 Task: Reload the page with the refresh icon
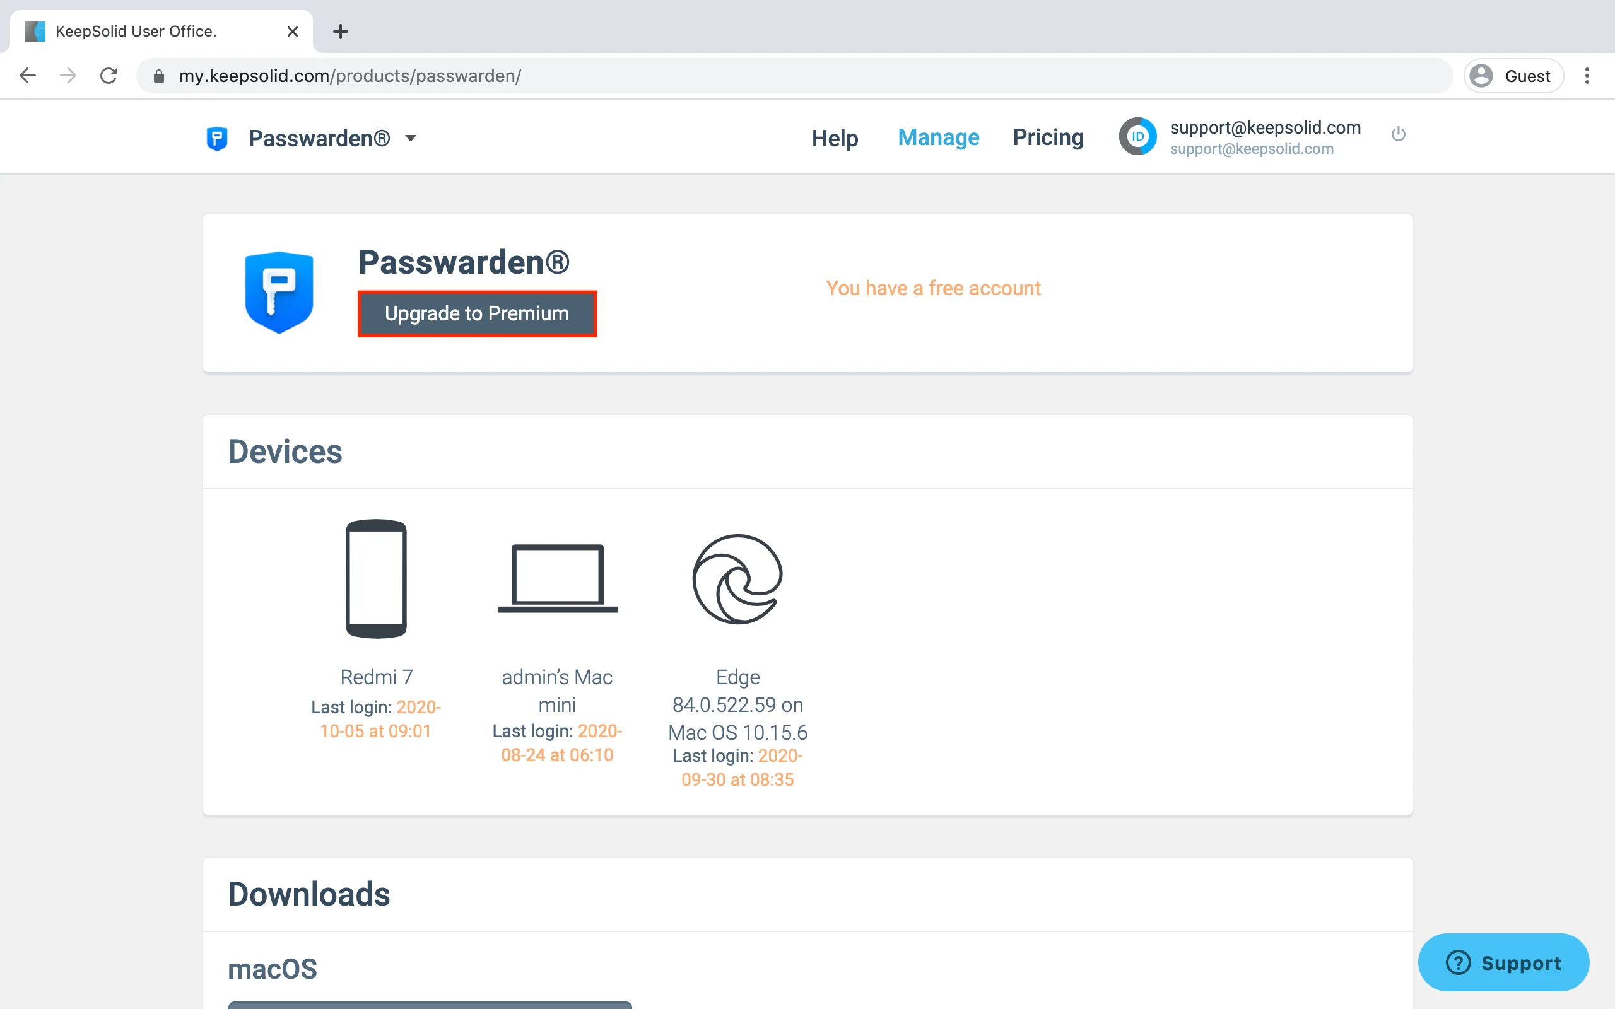[109, 76]
